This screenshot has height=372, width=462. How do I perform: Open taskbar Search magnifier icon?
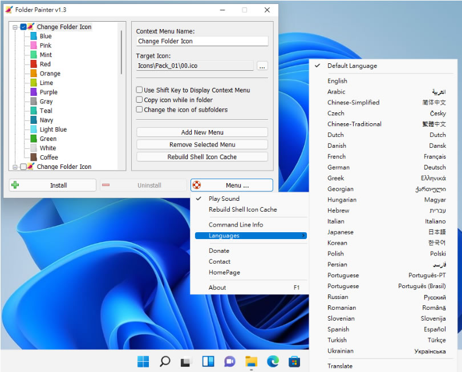pos(165,361)
